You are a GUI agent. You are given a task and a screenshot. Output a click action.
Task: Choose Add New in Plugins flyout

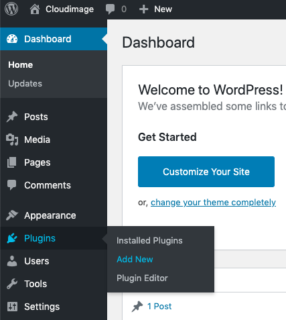[135, 260]
